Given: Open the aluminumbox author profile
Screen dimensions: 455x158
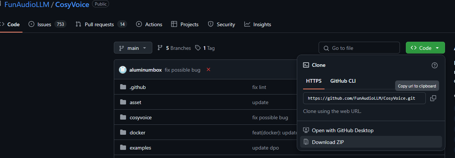Looking at the screenshot, I should click(x=145, y=70).
